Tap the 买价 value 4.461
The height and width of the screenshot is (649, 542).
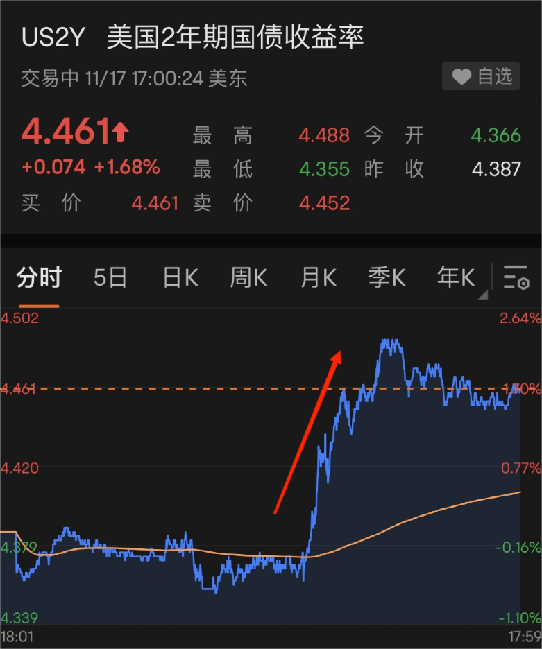coord(155,203)
